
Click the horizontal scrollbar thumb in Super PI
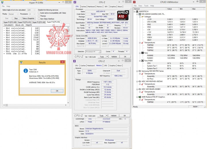[x=6, y=105]
